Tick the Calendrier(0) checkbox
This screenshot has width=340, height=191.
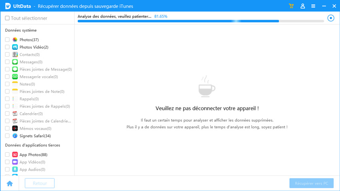point(7,113)
